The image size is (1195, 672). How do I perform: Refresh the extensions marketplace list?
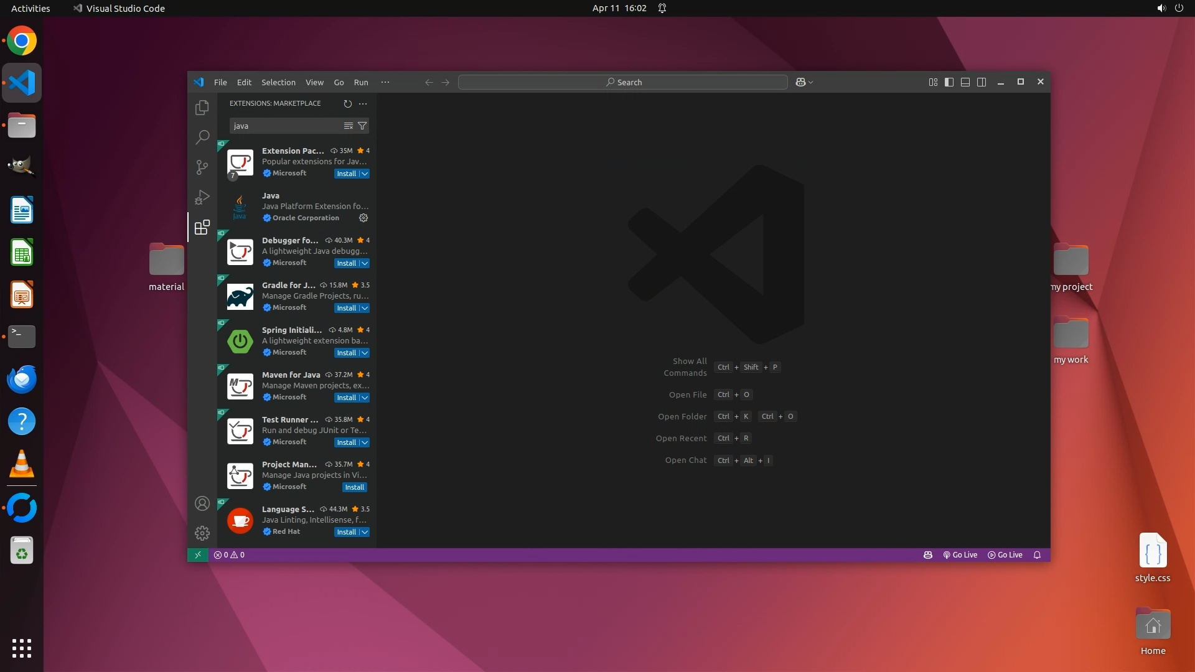[x=347, y=104]
